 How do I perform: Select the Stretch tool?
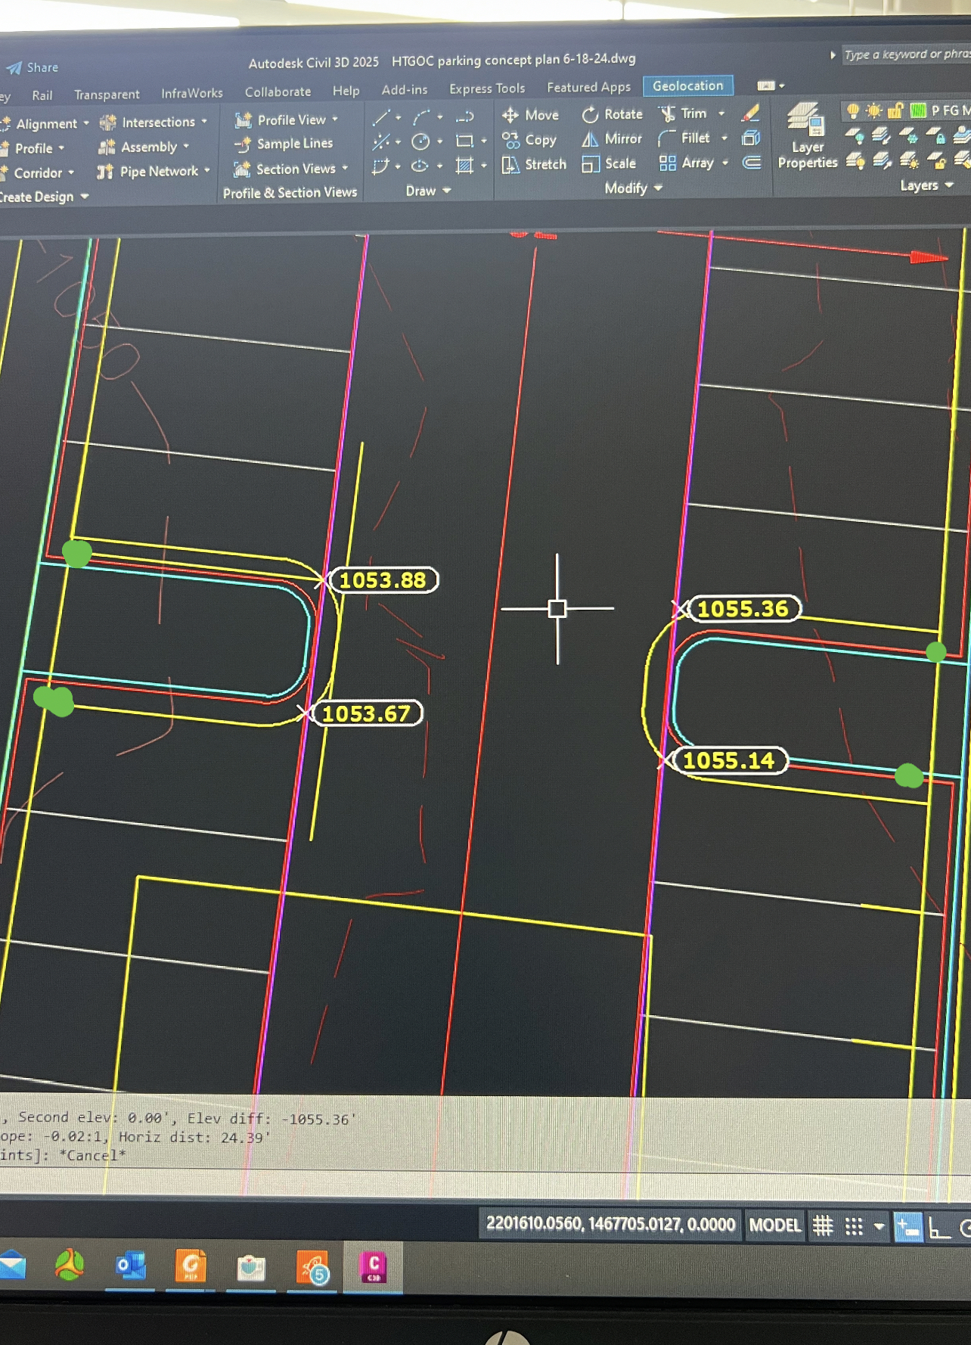[x=534, y=164]
